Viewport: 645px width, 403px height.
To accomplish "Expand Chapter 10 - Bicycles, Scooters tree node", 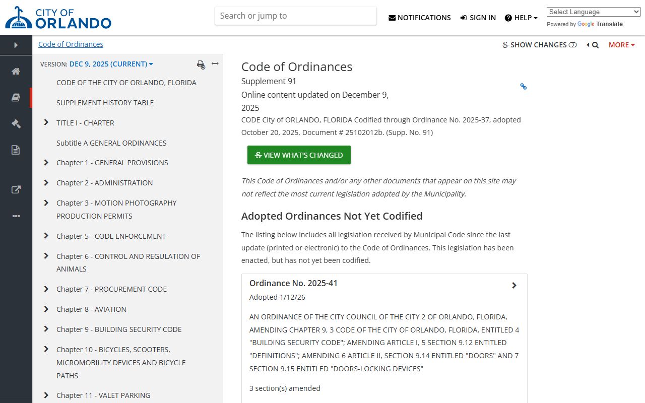I will pos(46,349).
